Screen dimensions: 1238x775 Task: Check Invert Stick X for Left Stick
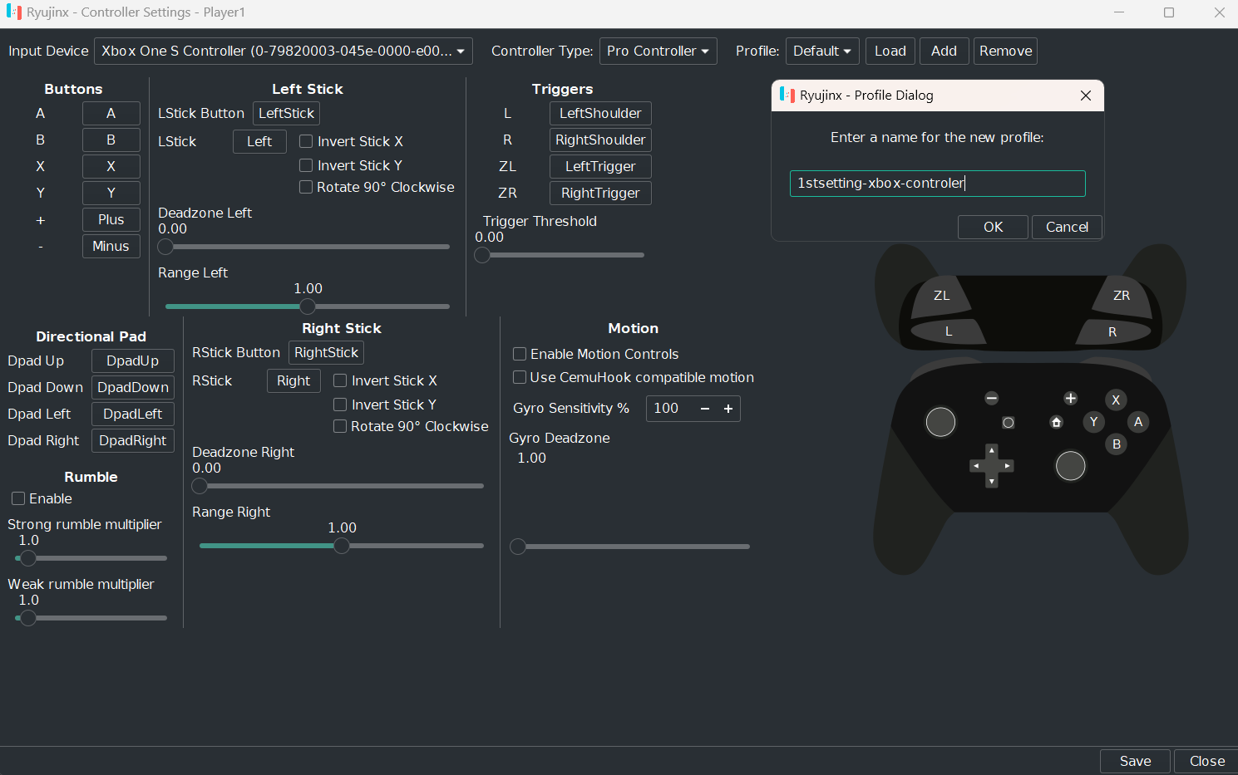coord(306,141)
